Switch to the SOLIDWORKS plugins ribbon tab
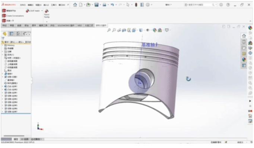This screenshot has width=254, height=148. point(66,25)
